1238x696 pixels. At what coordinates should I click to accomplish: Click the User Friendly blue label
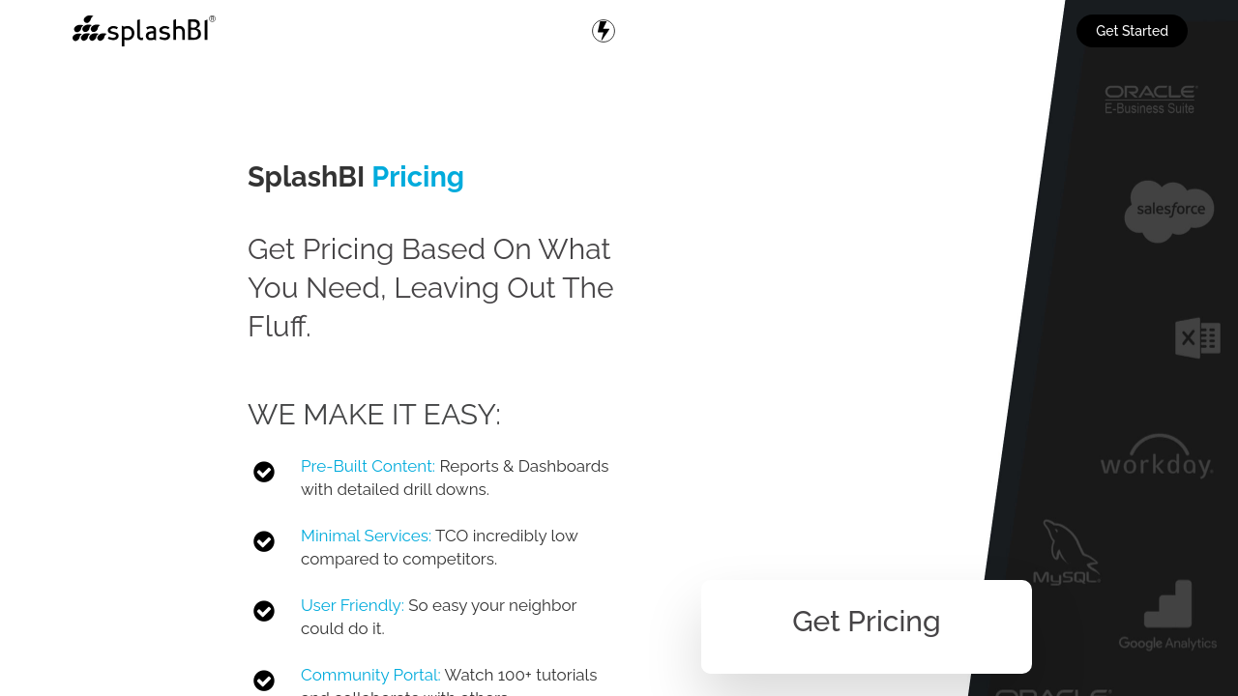pyautogui.click(x=352, y=605)
